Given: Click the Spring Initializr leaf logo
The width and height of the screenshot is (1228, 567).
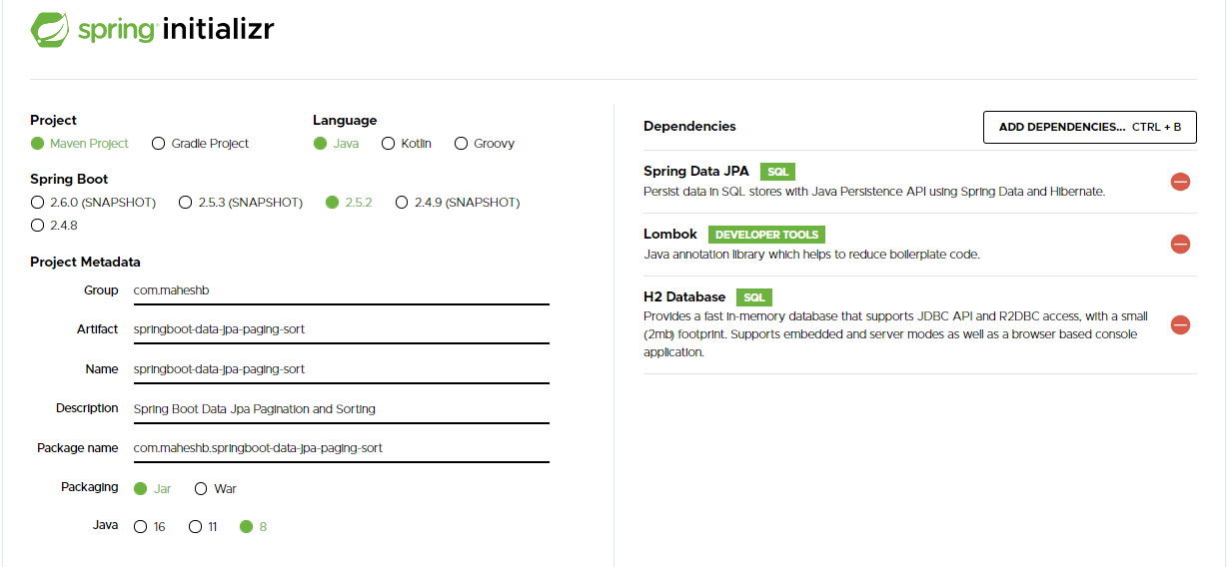Looking at the screenshot, I should click(x=50, y=29).
